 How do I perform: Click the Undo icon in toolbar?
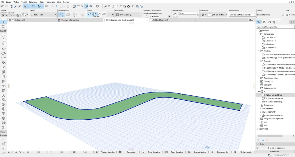(x=3, y=6)
